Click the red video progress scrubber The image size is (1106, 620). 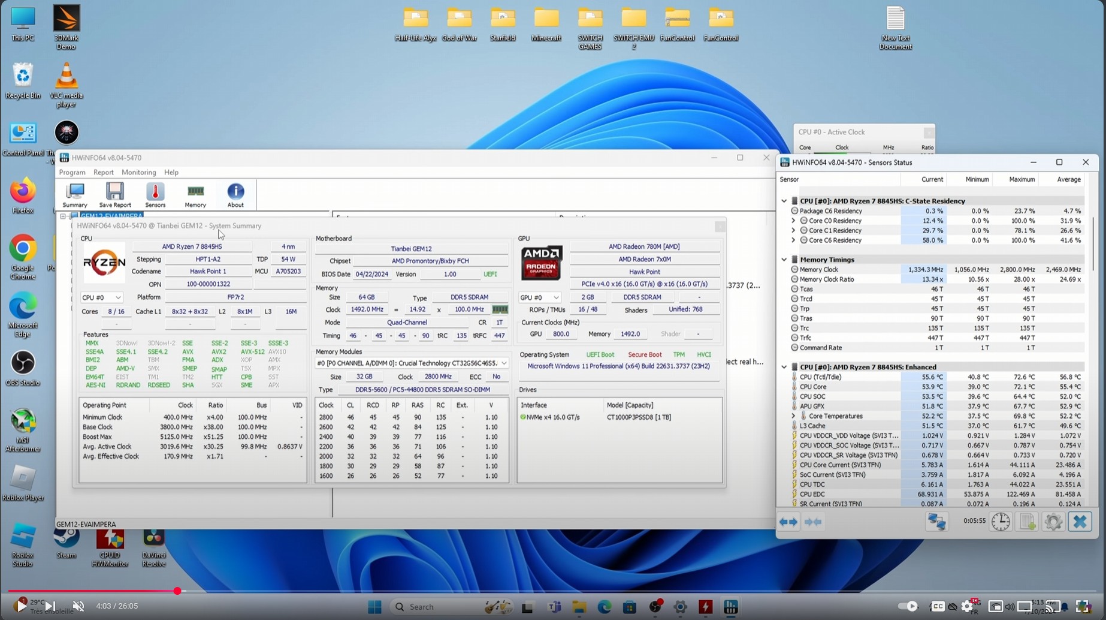click(x=177, y=591)
